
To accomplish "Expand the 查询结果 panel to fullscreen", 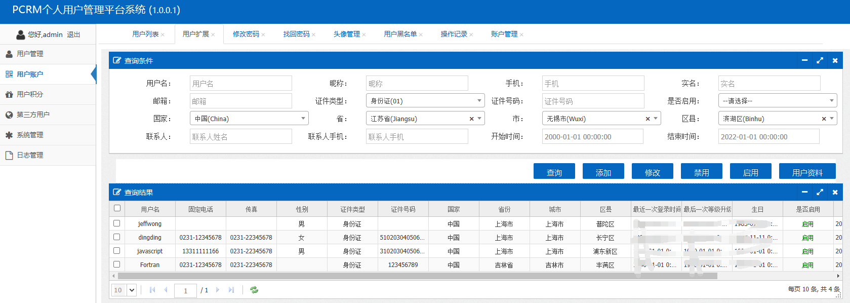I will 820,192.
